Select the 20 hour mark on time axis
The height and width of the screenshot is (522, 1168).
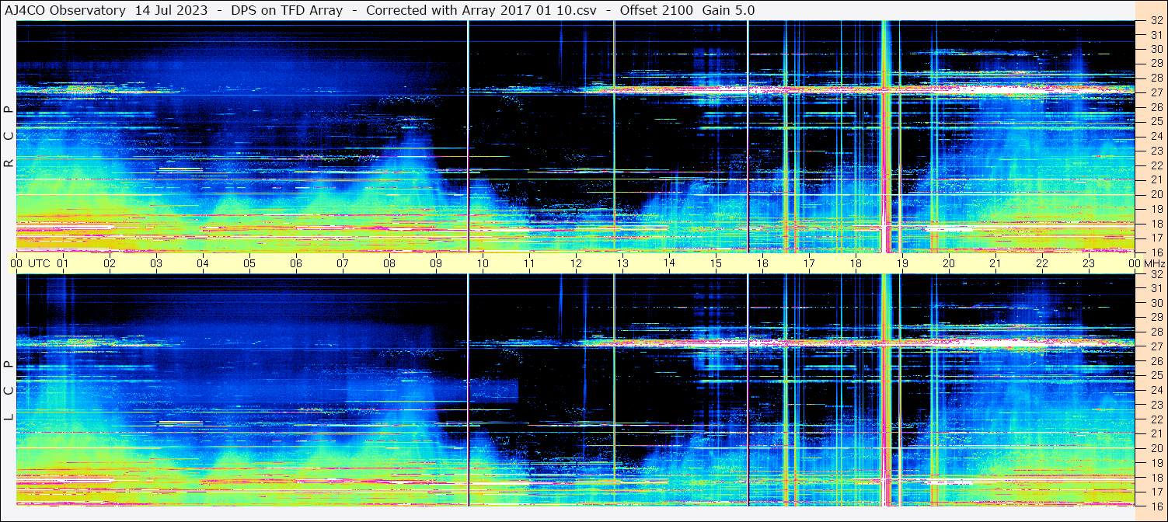pyautogui.click(x=949, y=263)
